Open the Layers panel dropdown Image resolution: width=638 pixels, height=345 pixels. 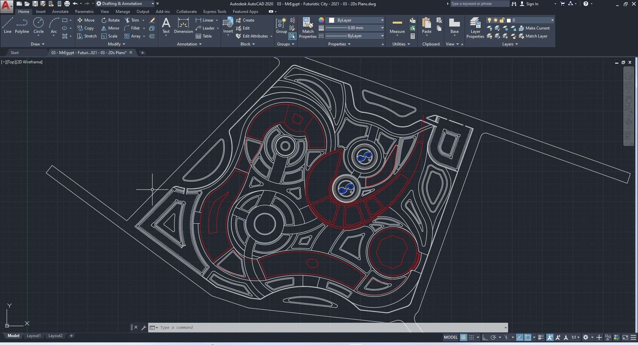(510, 44)
